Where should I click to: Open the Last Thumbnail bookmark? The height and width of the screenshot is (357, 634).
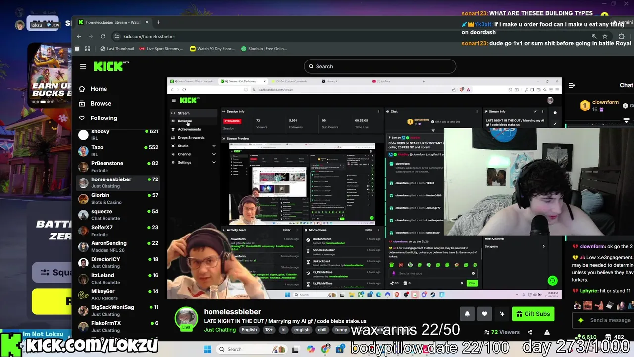click(117, 49)
